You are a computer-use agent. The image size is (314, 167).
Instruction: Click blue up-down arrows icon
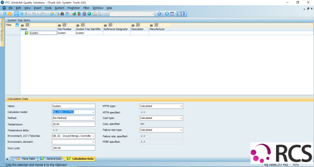[167, 14]
